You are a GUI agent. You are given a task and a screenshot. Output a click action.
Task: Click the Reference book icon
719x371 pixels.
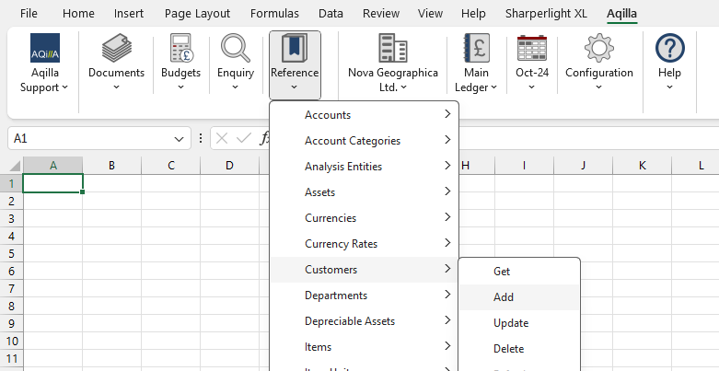pos(295,48)
